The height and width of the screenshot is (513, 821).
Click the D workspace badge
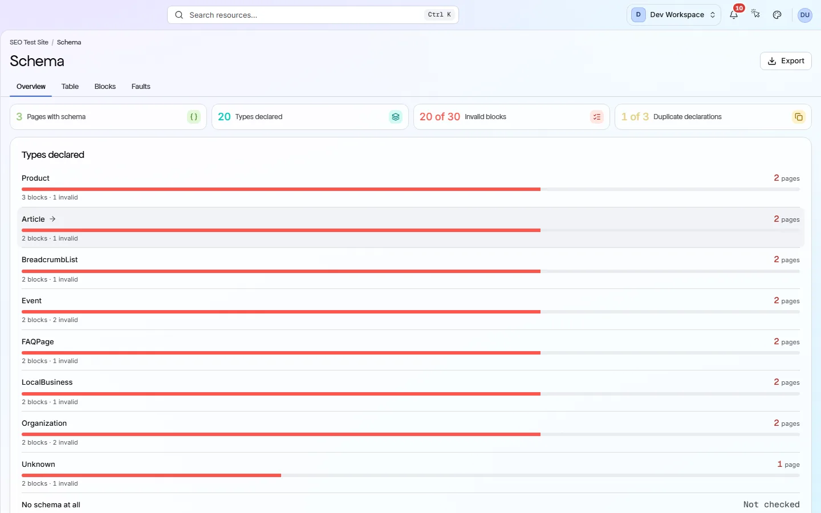(x=639, y=15)
